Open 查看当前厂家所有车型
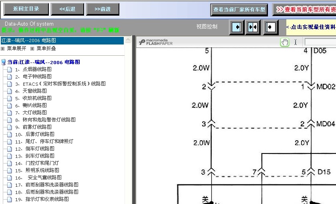 (x=239, y=10)
